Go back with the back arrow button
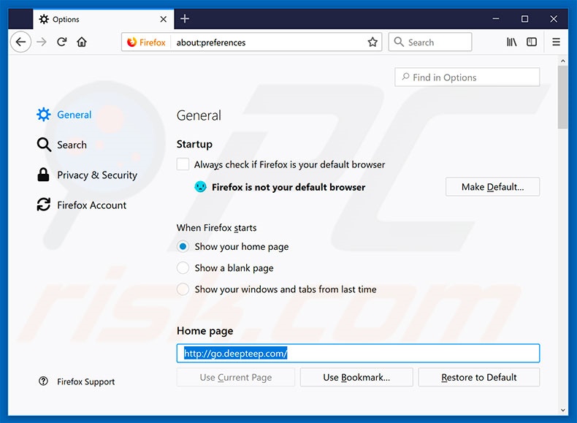 (20, 42)
